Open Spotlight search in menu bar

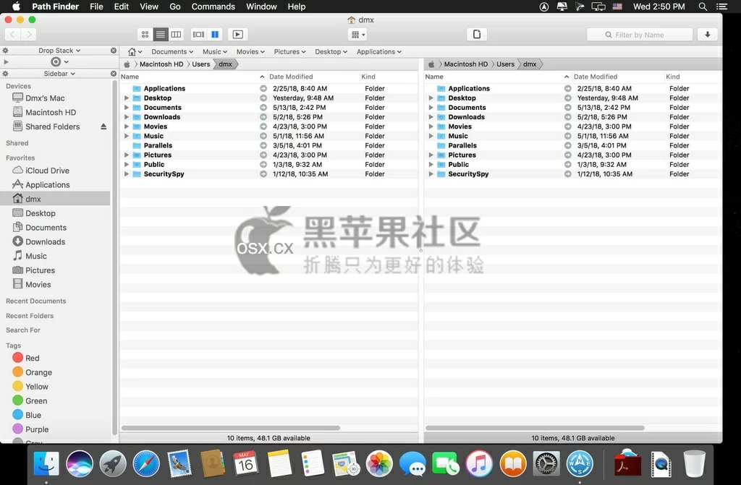click(x=703, y=7)
